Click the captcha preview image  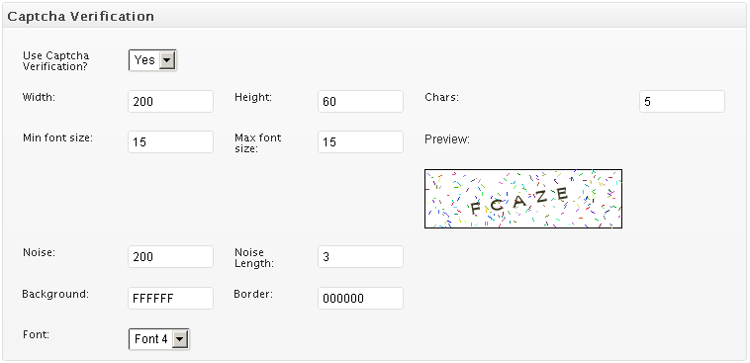point(523,199)
